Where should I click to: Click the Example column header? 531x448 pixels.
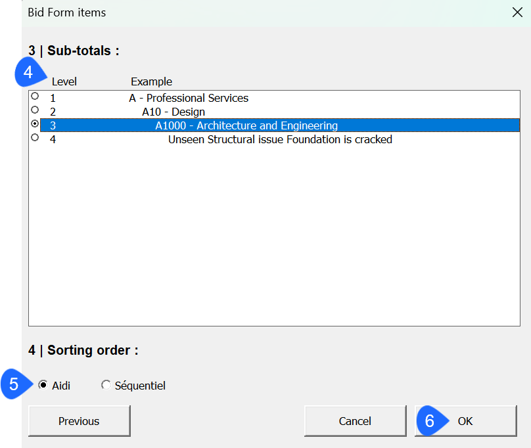click(151, 81)
